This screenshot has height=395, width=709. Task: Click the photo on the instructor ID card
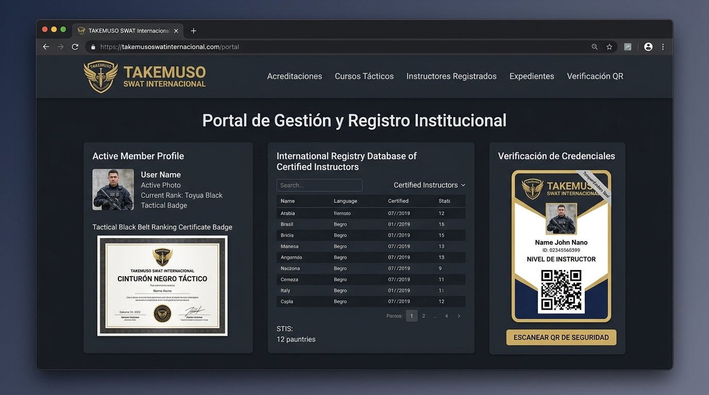click(561, 219)
